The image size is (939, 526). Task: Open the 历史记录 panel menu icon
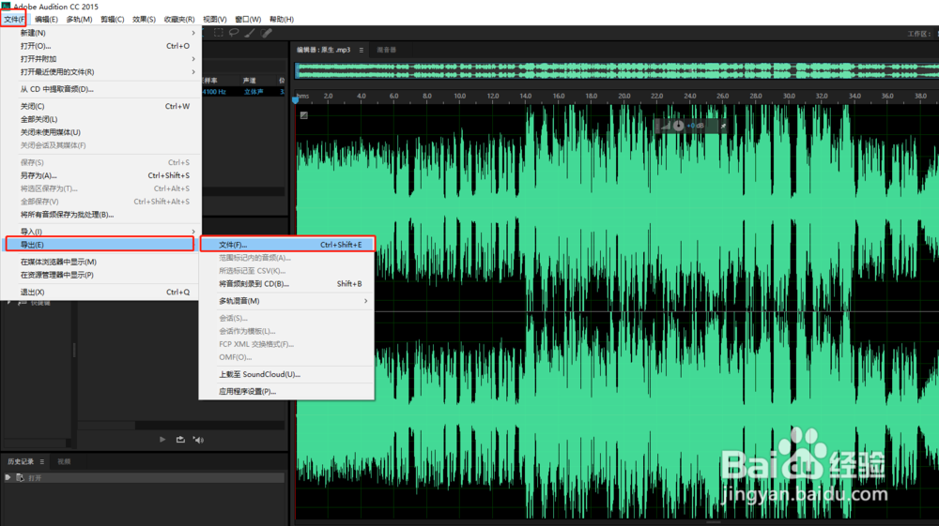pos(42,461)
